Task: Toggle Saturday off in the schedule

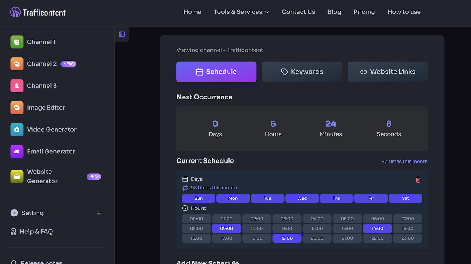Action: [x=405, y=198]
